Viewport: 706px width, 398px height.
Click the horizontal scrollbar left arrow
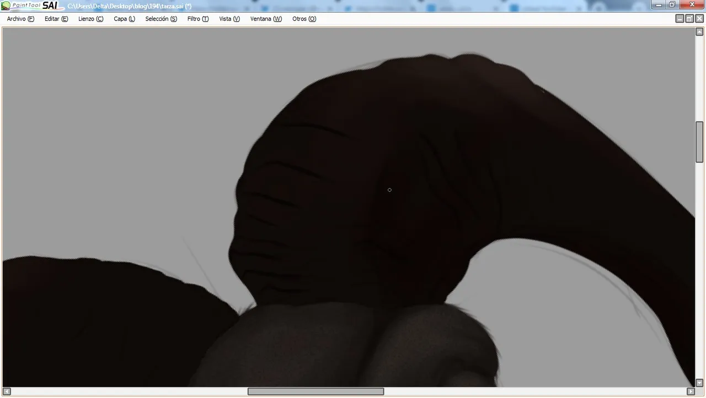pyautogui.click(x=7, y=391)
